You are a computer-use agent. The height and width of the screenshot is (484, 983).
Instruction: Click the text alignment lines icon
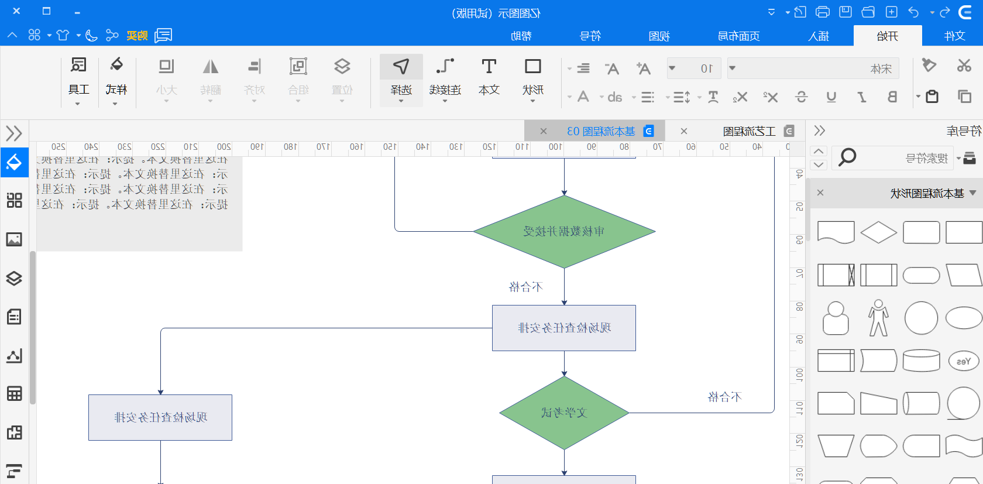coord(583,68)
